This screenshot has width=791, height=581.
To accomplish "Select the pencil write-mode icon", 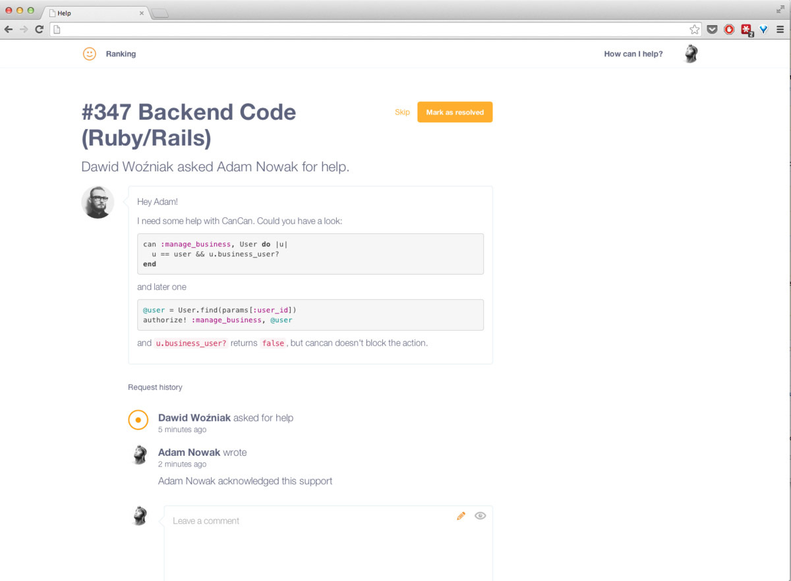I will click(461, 516).
